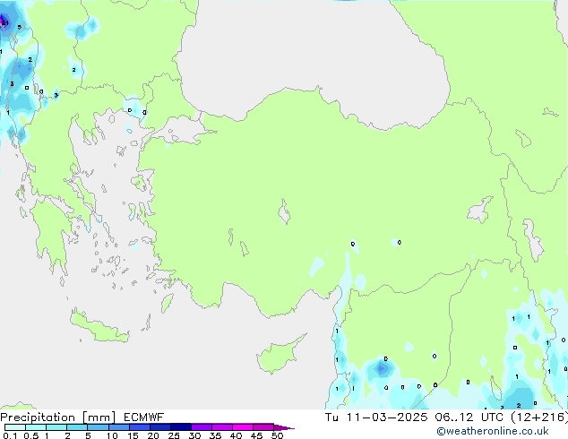Image resolution: width=568 pixels, height=439 pixels.
Task: Click the 10–15 mm legend color swatch
Action: pyautogui.click(x=119, y=427)
